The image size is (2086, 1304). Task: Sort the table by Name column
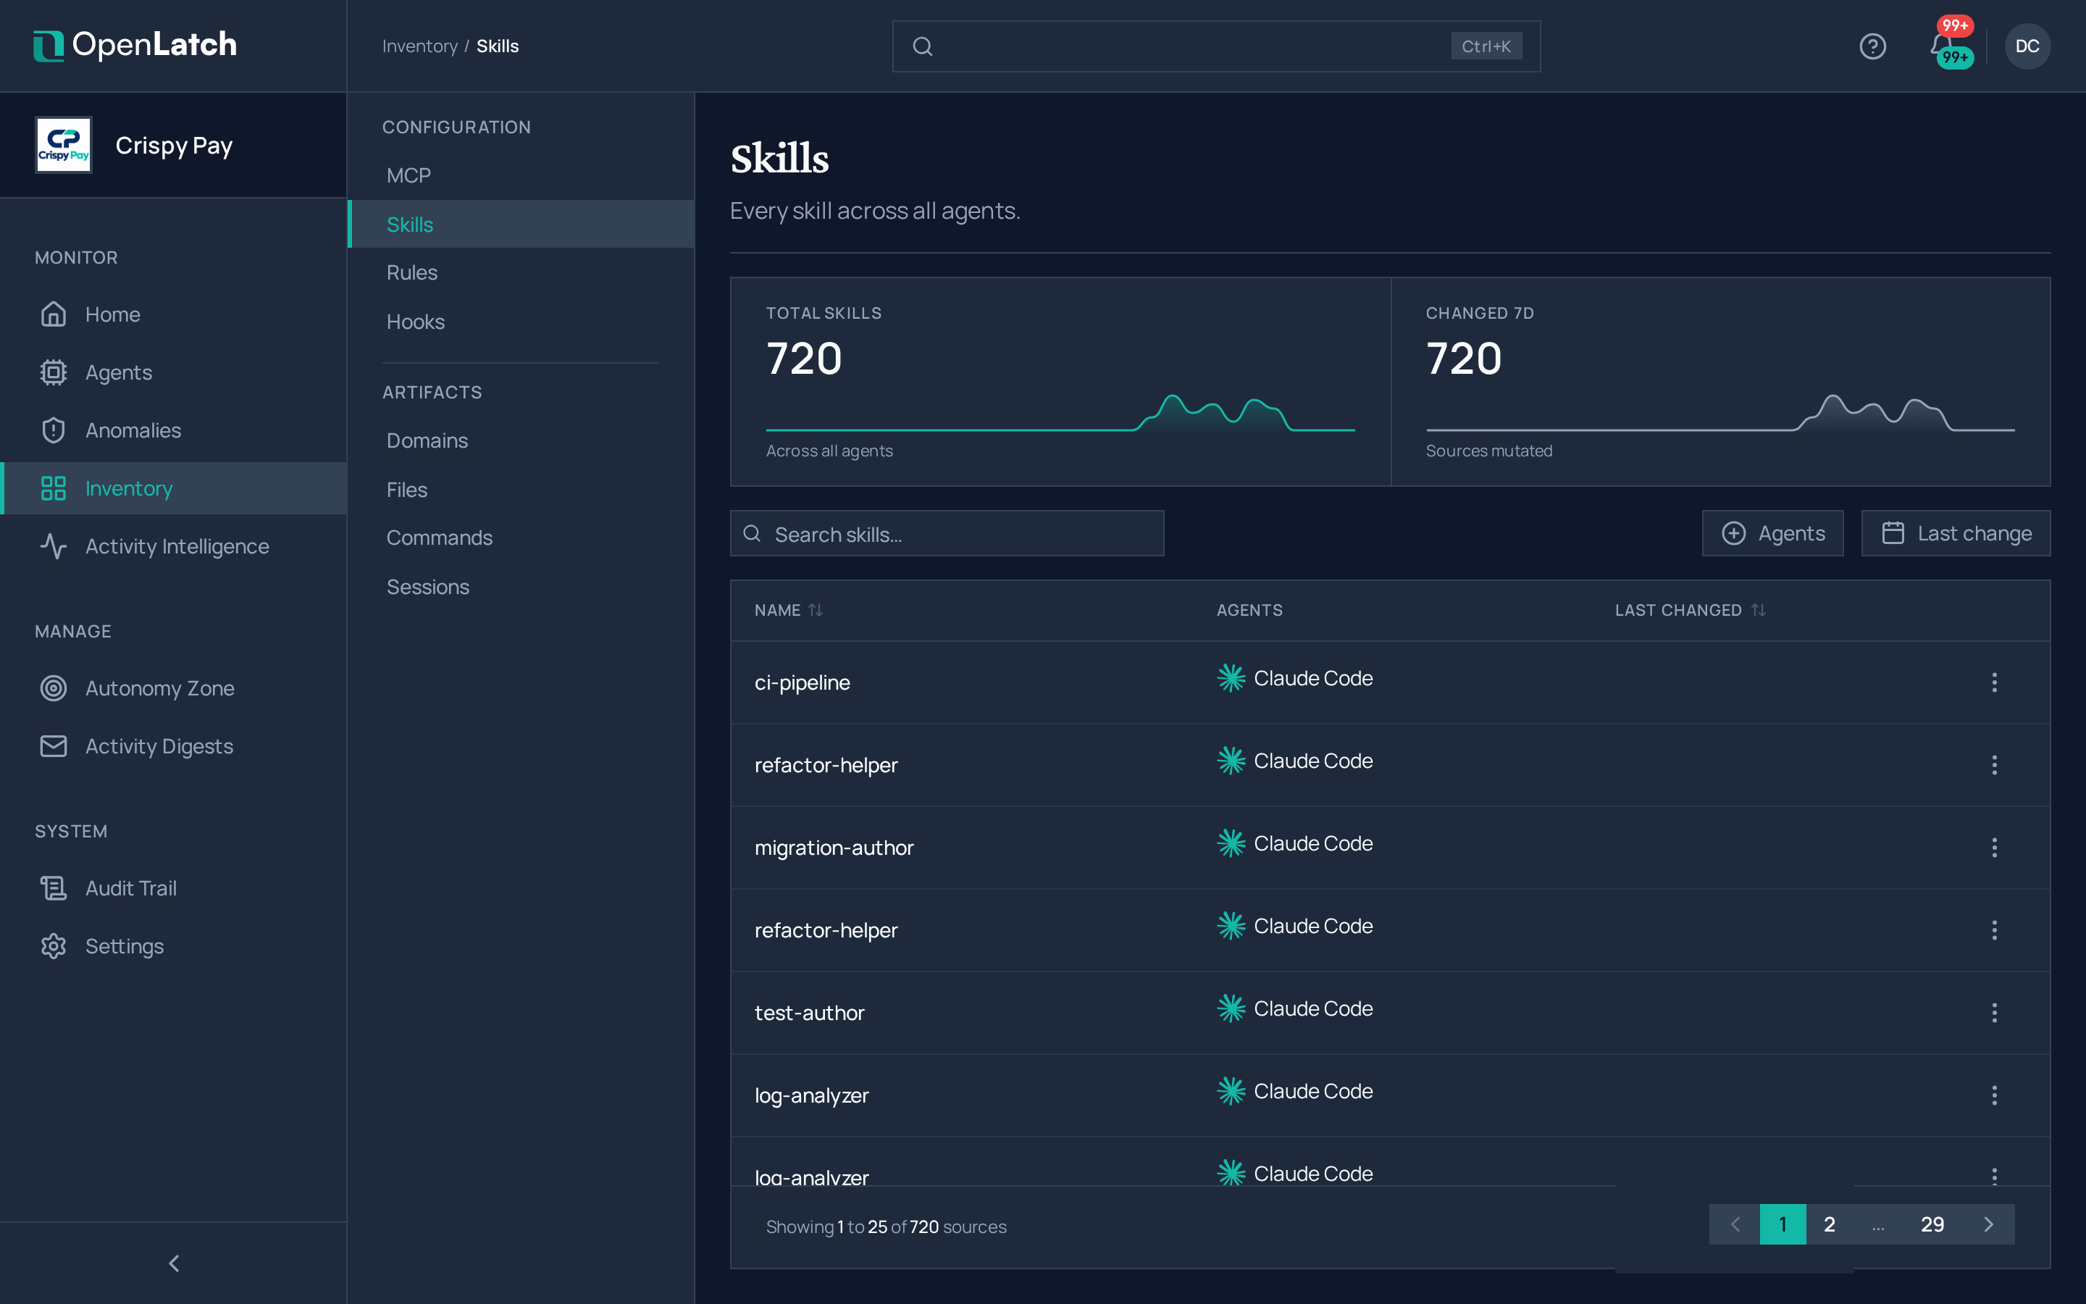coord(789,610)
